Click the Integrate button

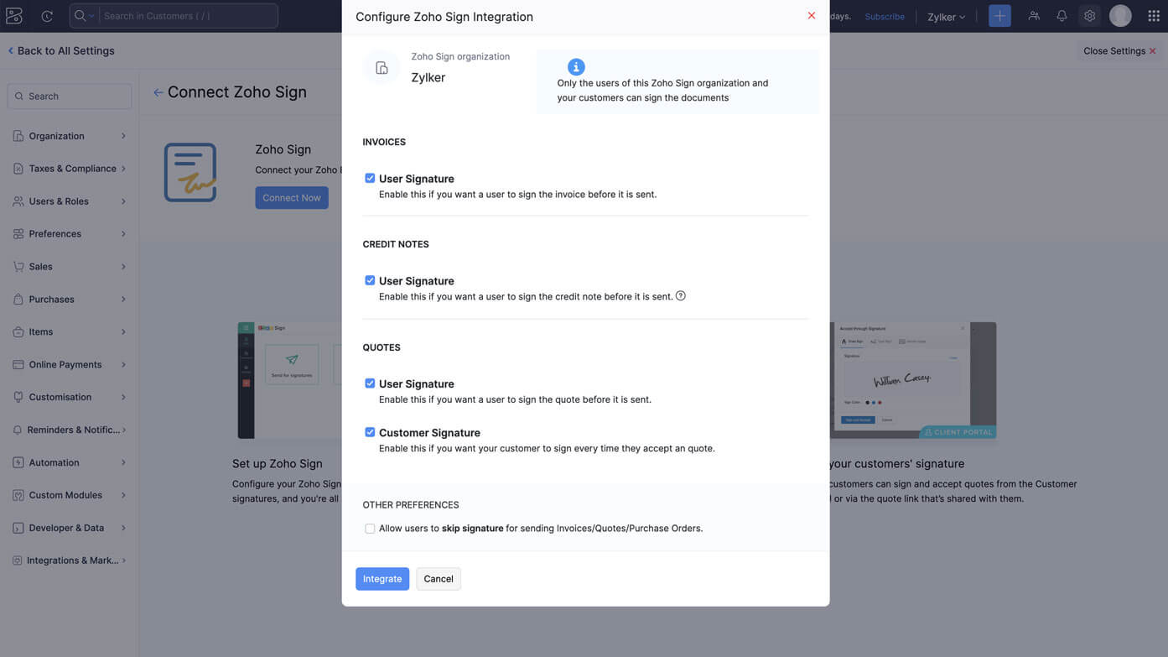click(382, 579)
